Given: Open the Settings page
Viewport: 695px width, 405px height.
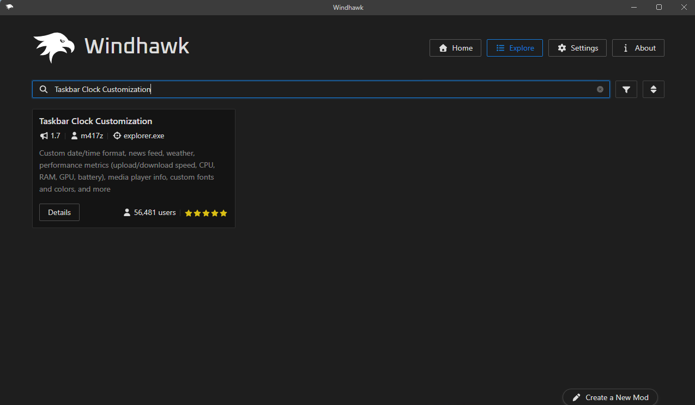Looking at the screenshot, I should [577, 48].
